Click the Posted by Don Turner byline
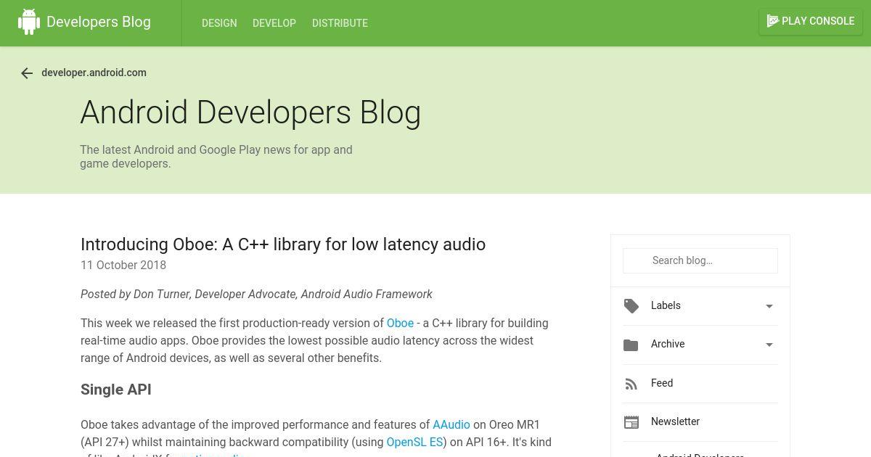Screen dimensions: 871x457 click(x=256, y=294)
